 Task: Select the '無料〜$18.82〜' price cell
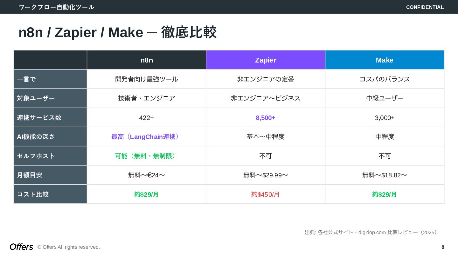click(x=385, y=175)
